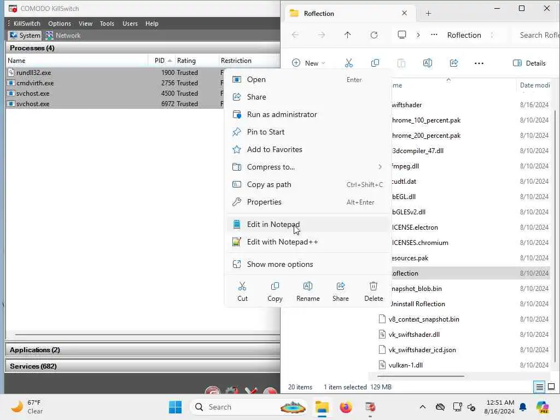
Task: Click the Explorer horizontal scrollbar
Action: (421, 376)
